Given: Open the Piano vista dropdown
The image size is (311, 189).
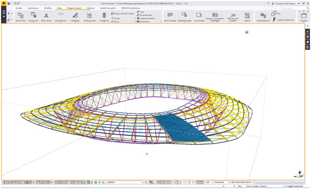Looking at the screenshot, I should click(x=222, y=182).
